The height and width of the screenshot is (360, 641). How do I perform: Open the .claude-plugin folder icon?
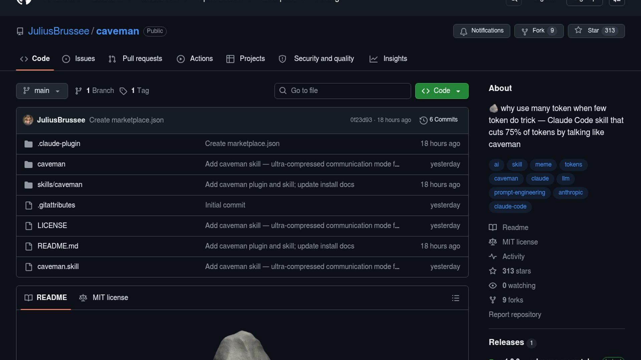28,144
